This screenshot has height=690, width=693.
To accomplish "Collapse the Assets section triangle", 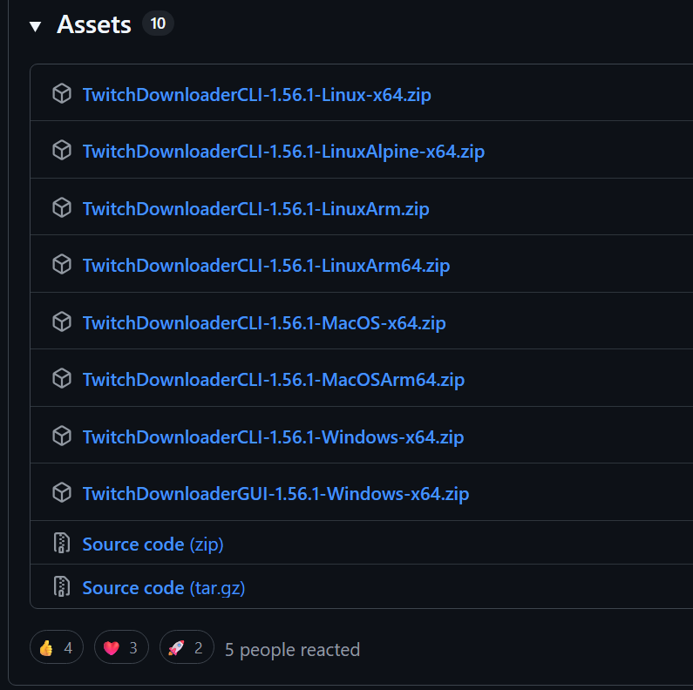I will (x=35, y=26).
